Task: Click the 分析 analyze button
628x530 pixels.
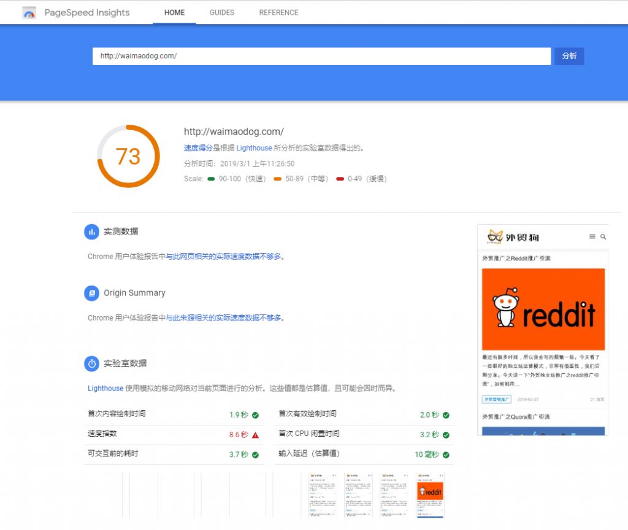Action: click(x=569, y=56)
